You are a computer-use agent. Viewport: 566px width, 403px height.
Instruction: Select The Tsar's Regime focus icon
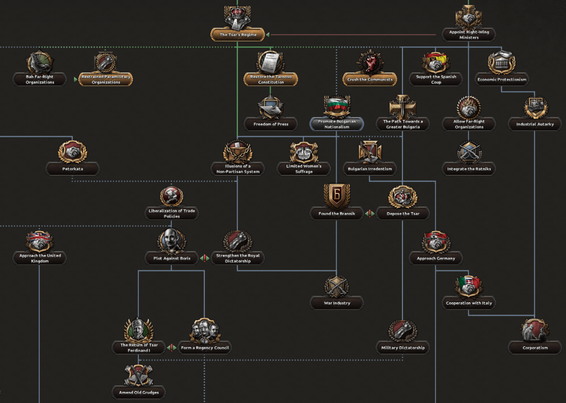[x=238, y=18]
